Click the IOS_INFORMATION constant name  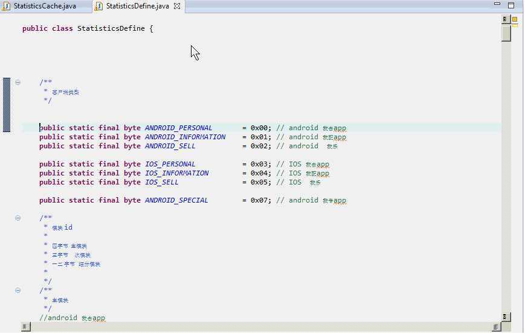tap(177, 173)
